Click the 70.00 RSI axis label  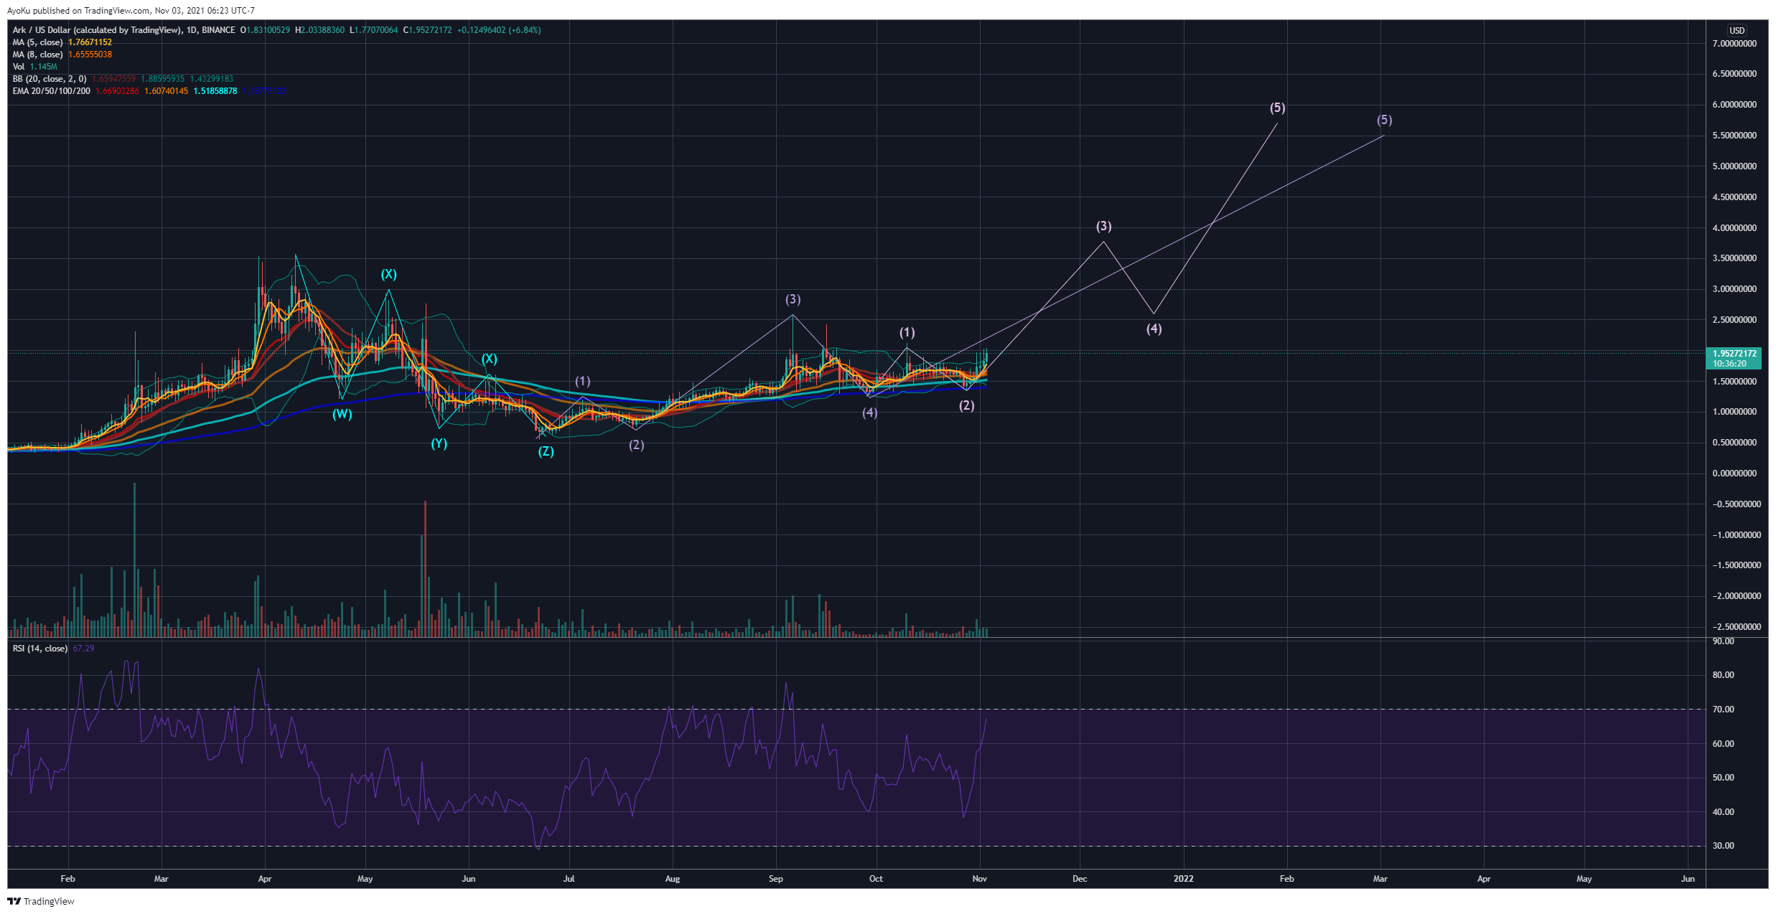coord(1723,710)
